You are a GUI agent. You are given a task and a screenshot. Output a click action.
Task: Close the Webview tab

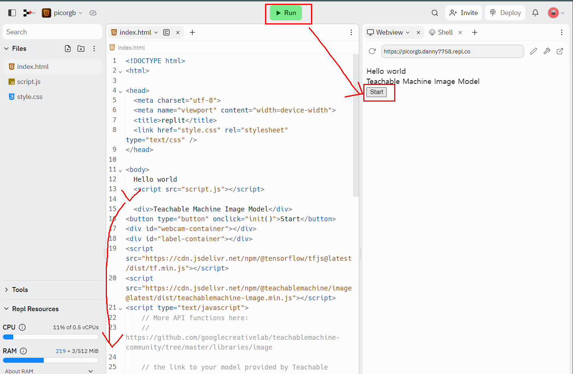[x=418, y=33]
